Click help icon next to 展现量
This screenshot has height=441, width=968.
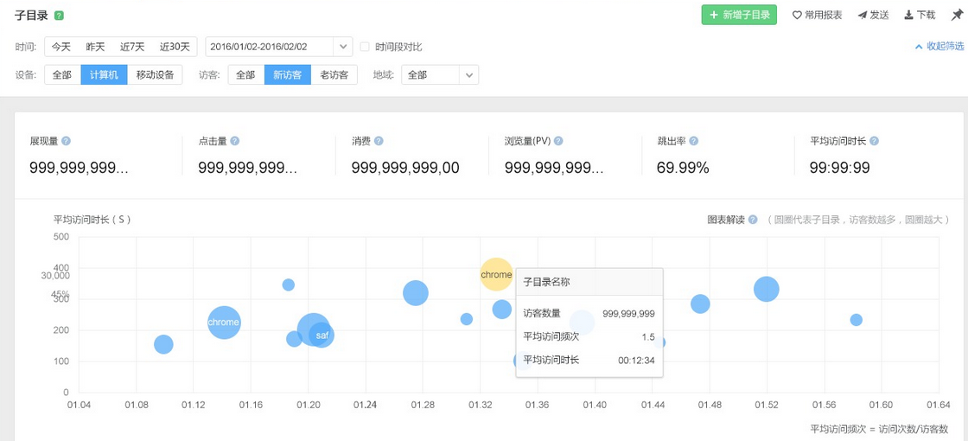click(67, 141)
